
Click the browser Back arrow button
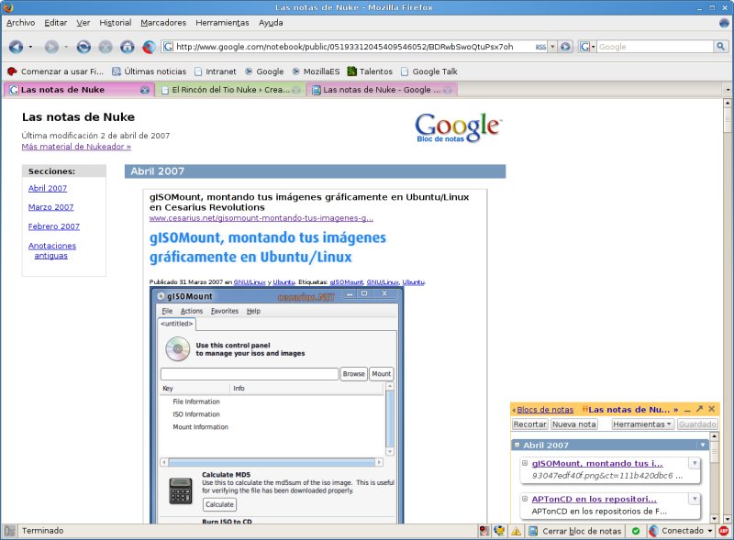[x=16, y=47]
